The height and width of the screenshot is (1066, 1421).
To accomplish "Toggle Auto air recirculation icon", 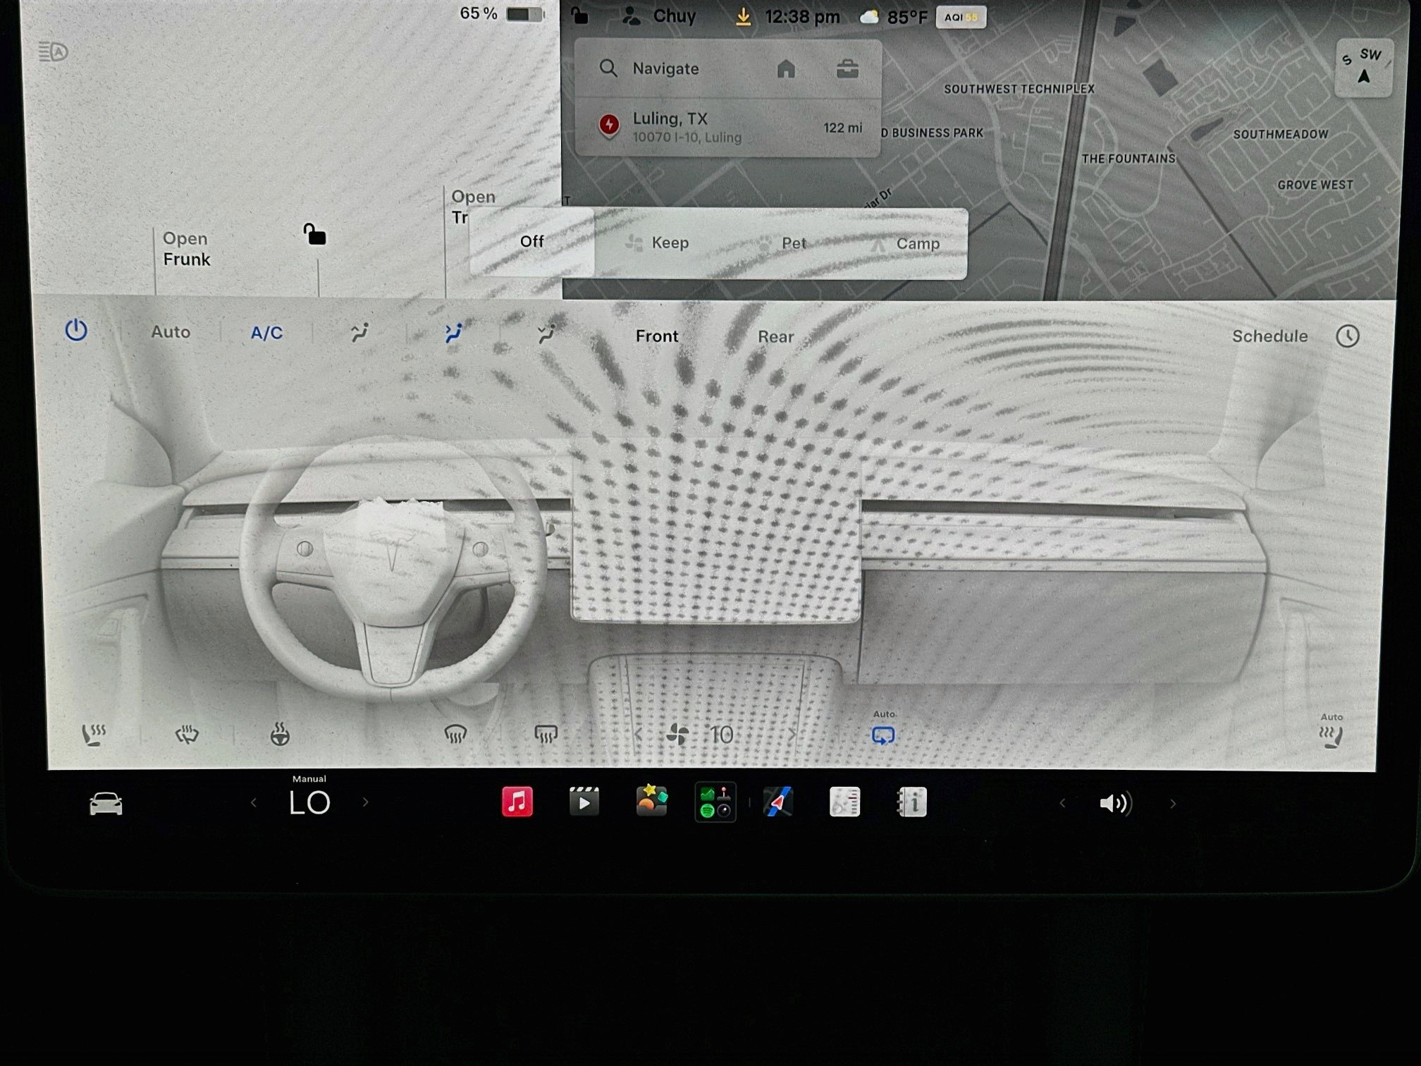I will [883, 735].
